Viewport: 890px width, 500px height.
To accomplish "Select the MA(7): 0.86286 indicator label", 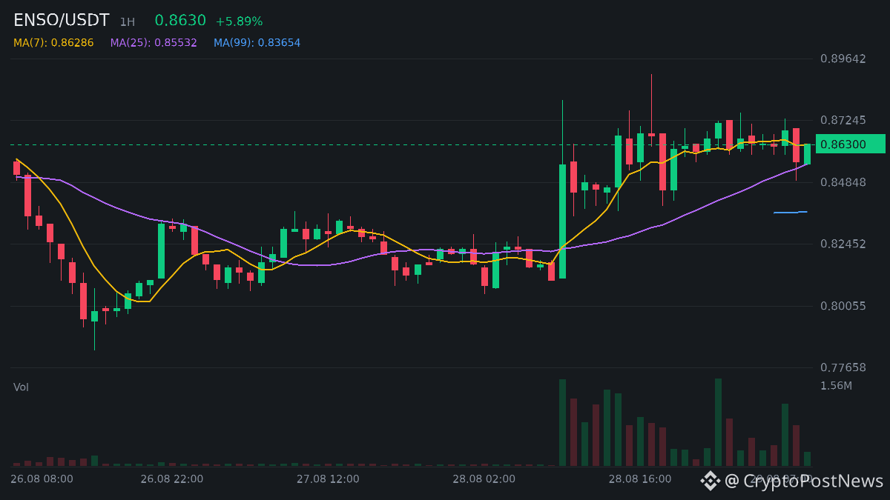I will click(x=53, y=43).
